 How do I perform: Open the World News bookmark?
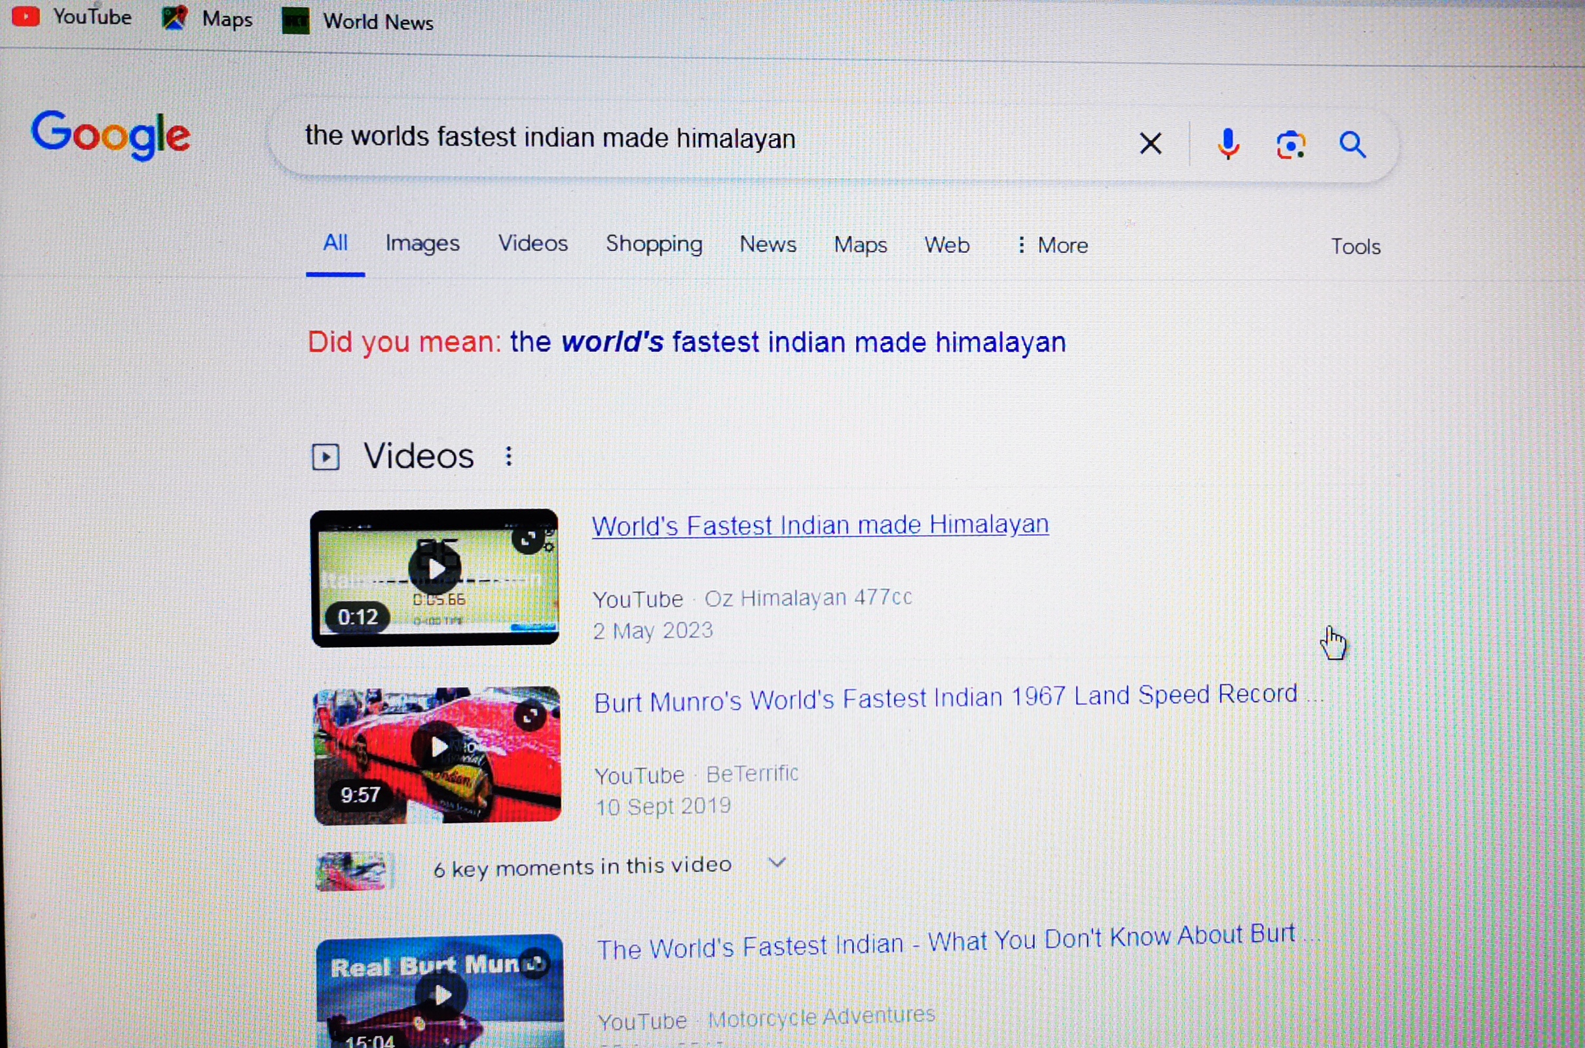coord(358,22)
